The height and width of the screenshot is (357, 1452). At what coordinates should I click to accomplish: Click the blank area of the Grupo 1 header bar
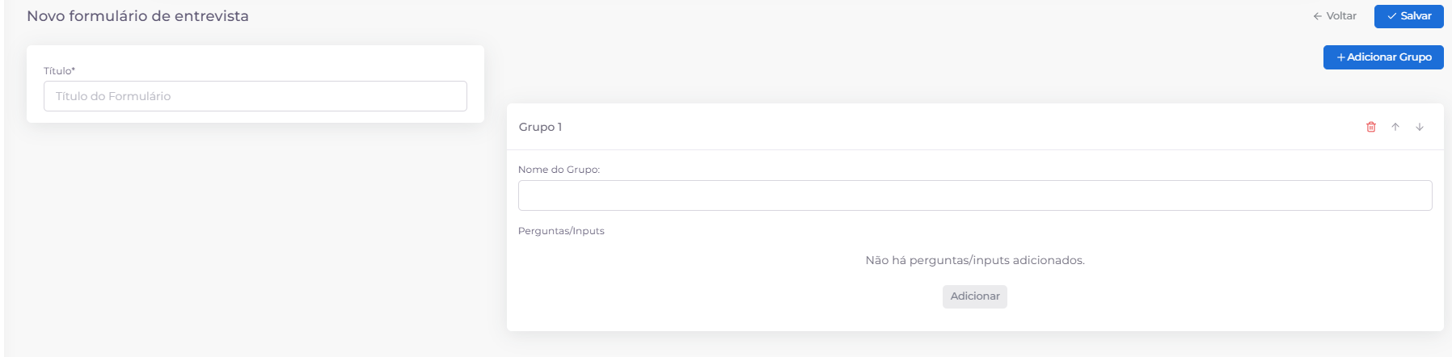click(962, 127)
